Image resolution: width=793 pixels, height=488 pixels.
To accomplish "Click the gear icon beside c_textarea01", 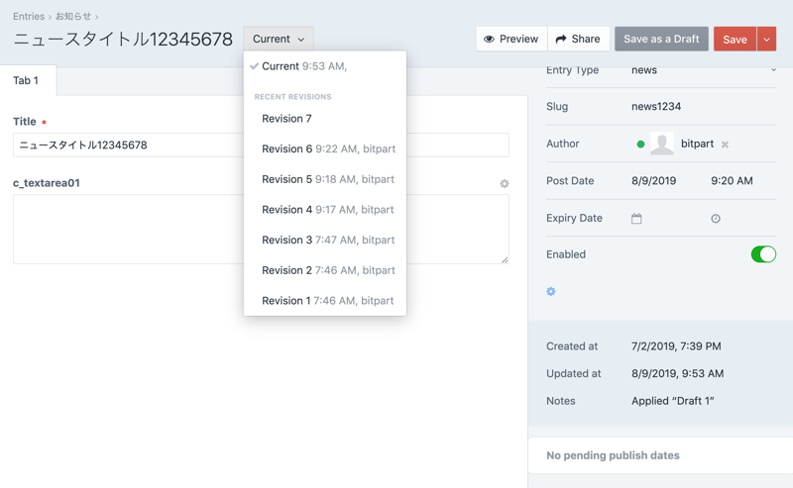I will pos(505,183).
